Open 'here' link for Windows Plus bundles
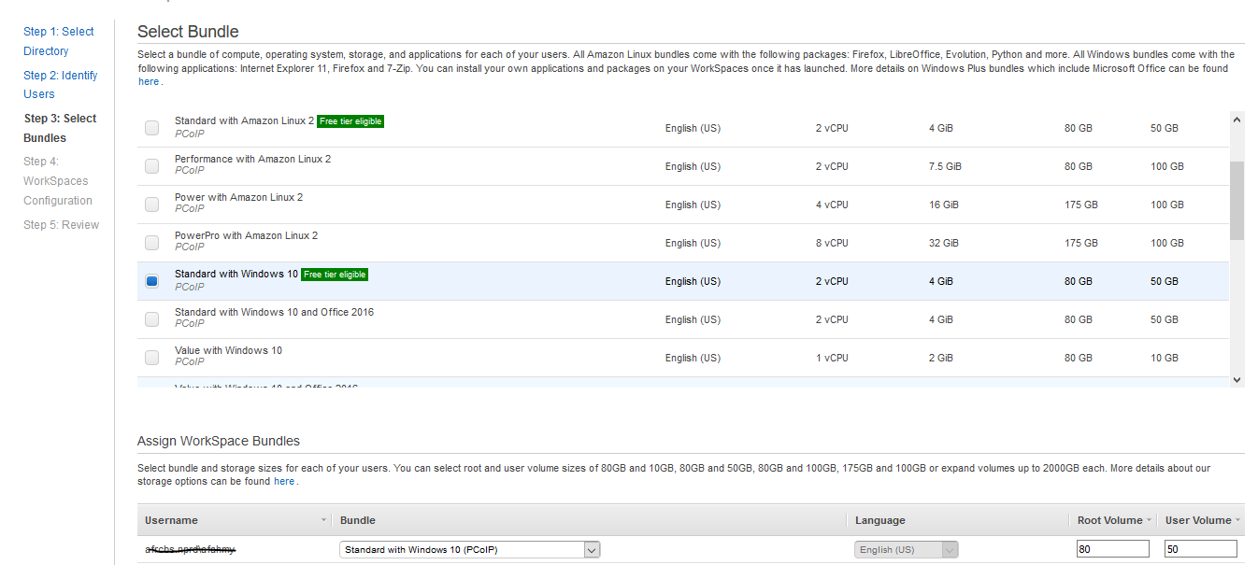This screenshot has height=565, width=1258. click(x=149, y=82)
